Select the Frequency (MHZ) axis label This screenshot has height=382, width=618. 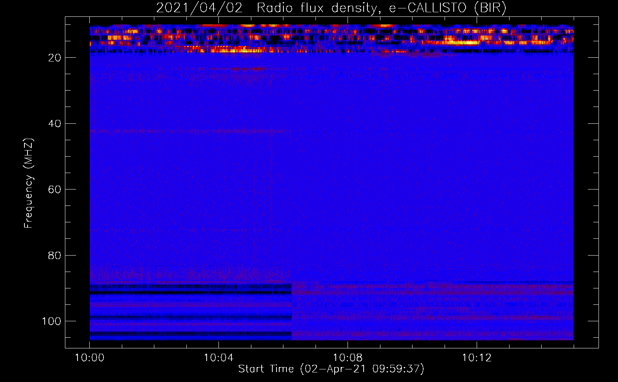tap(29, 183)
